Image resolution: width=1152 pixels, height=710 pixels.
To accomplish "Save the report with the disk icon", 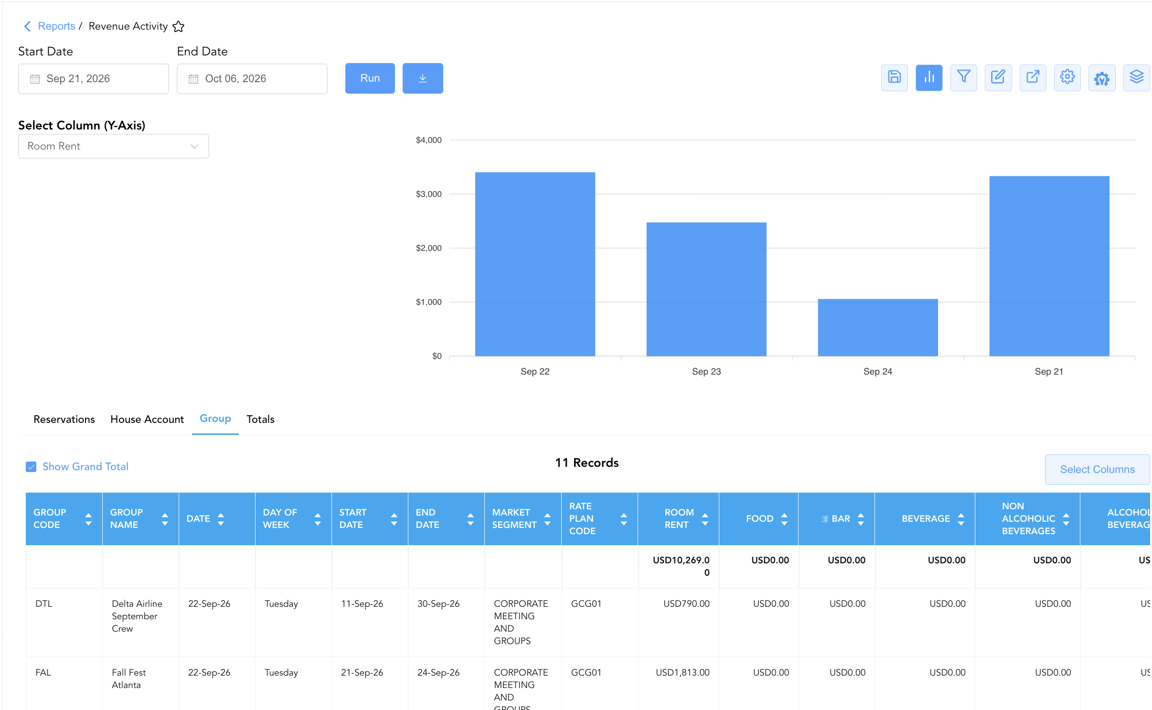I will (x=894, y=77).
